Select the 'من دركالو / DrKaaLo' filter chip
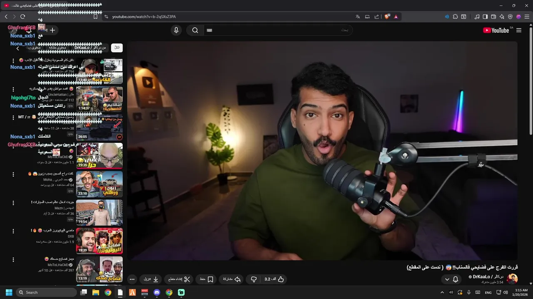Screen dimensions: 533x299 (x=90, y=48)
